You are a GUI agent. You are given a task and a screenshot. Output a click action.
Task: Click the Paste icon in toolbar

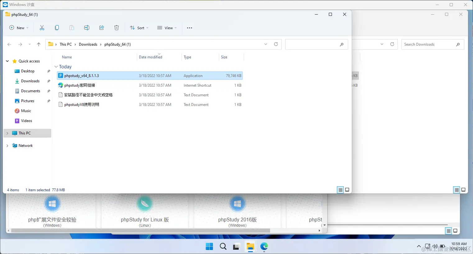click(x=72, y=28)
